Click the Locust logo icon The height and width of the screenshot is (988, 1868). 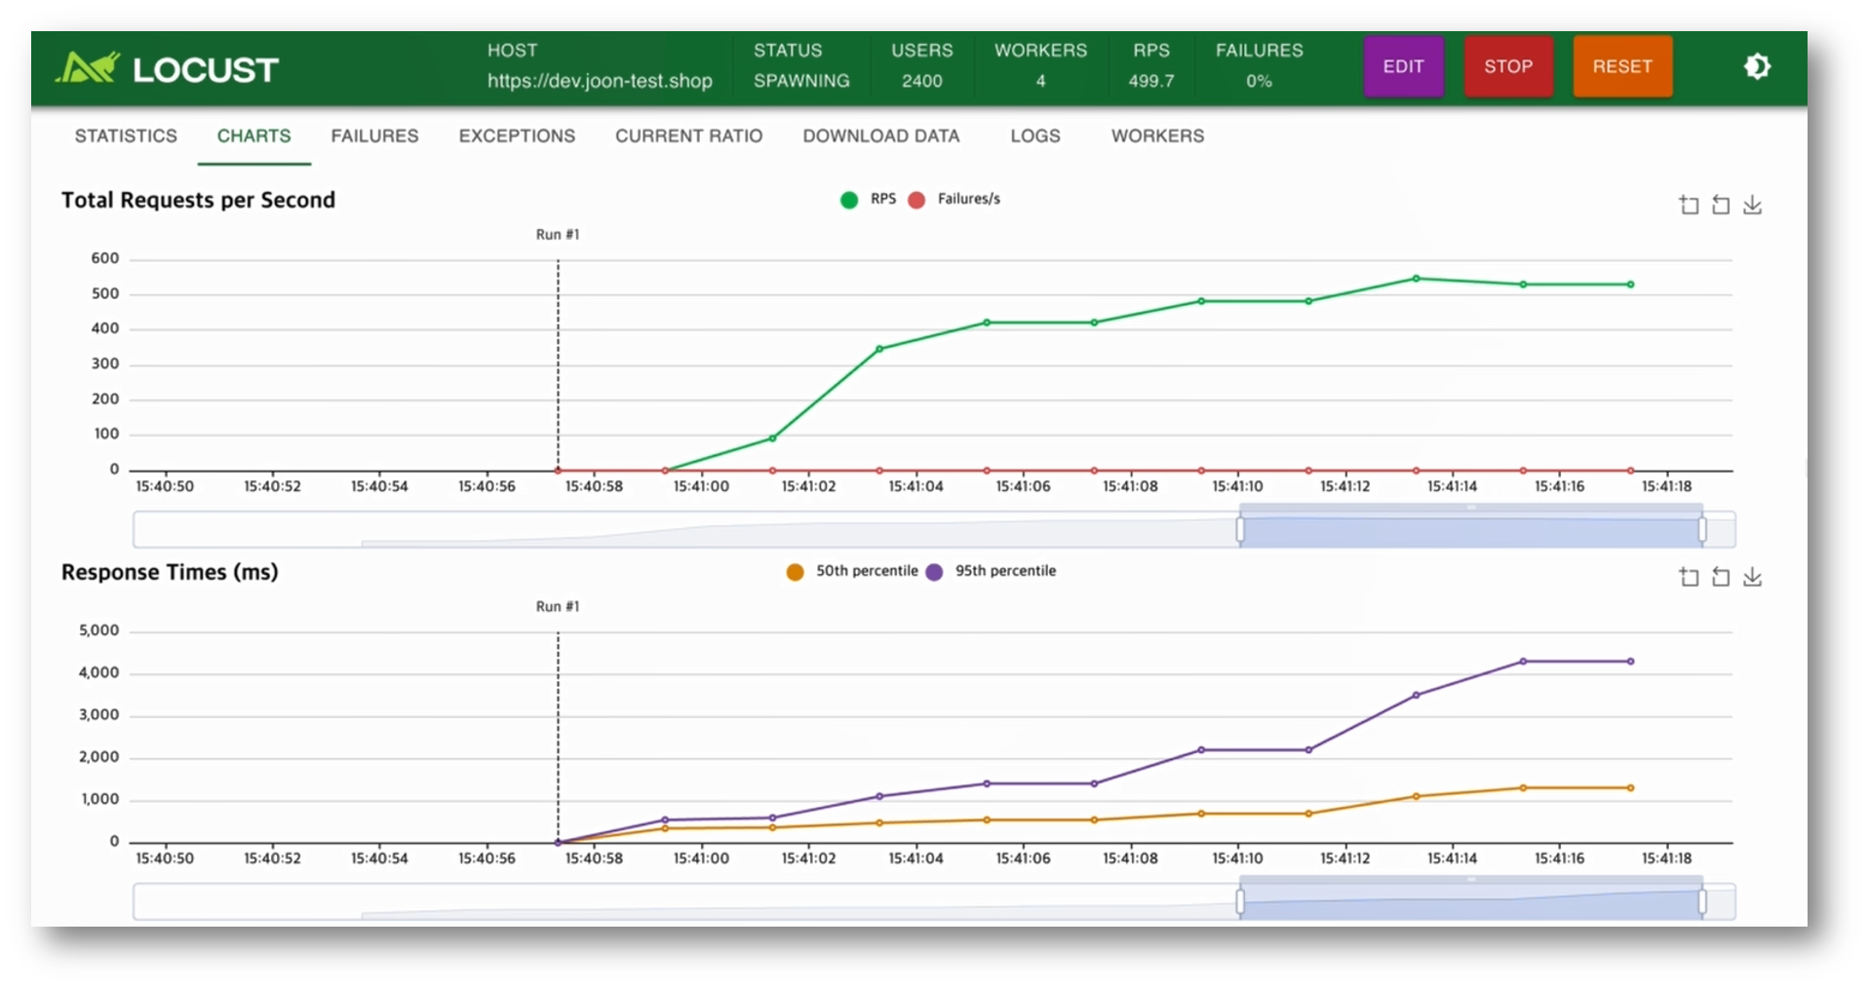coord(88,67)
